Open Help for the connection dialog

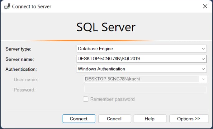point(149,119)
